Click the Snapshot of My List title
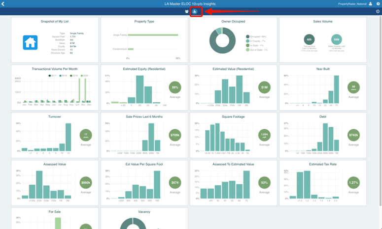 point(55,21)
